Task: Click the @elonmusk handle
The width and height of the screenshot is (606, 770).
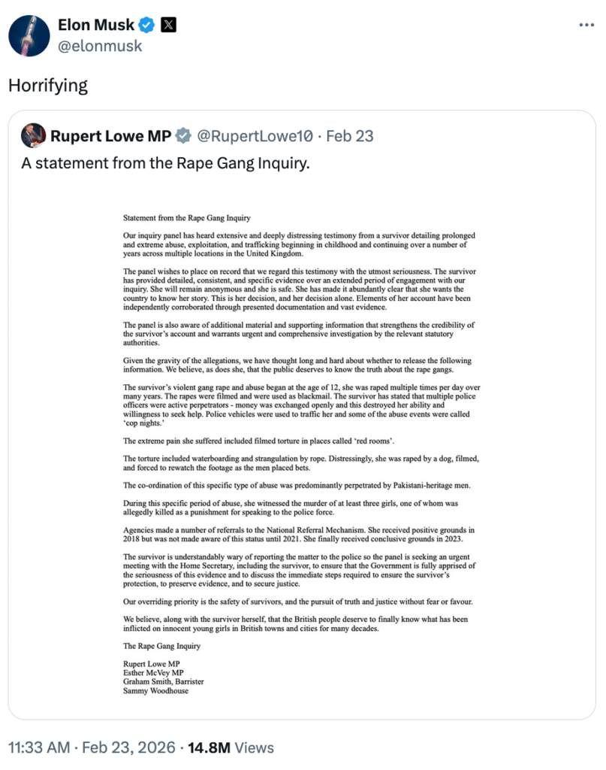Action: (x=100, y=46)
